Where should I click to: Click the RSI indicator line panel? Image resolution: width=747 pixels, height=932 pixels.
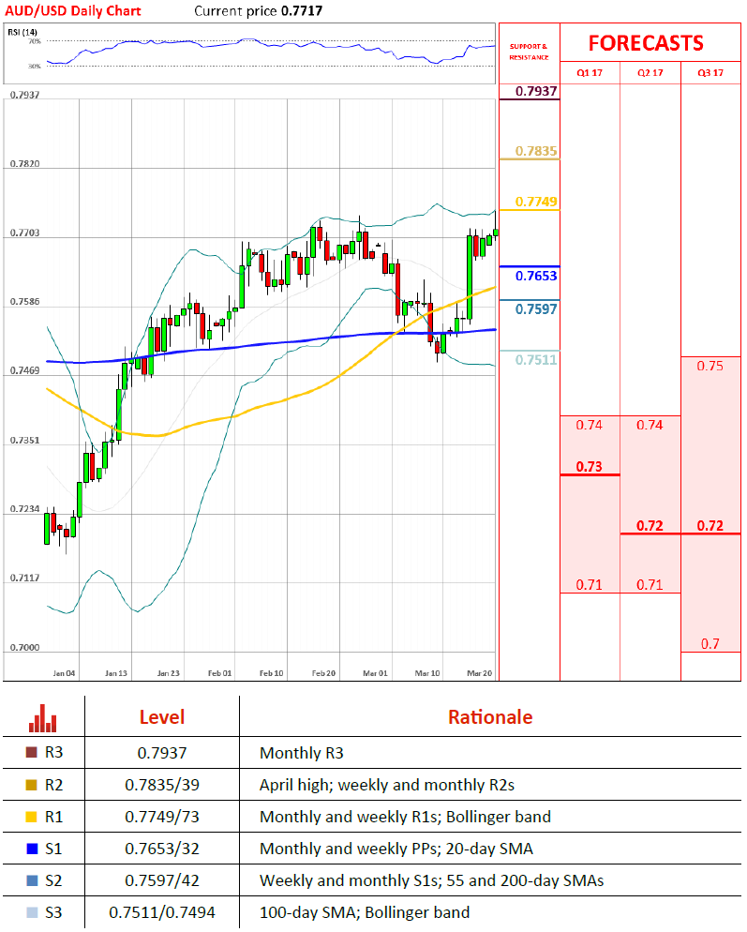click(249, 53)
